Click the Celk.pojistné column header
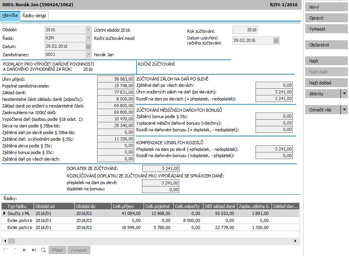349x256 pixels. click(159, 206)
